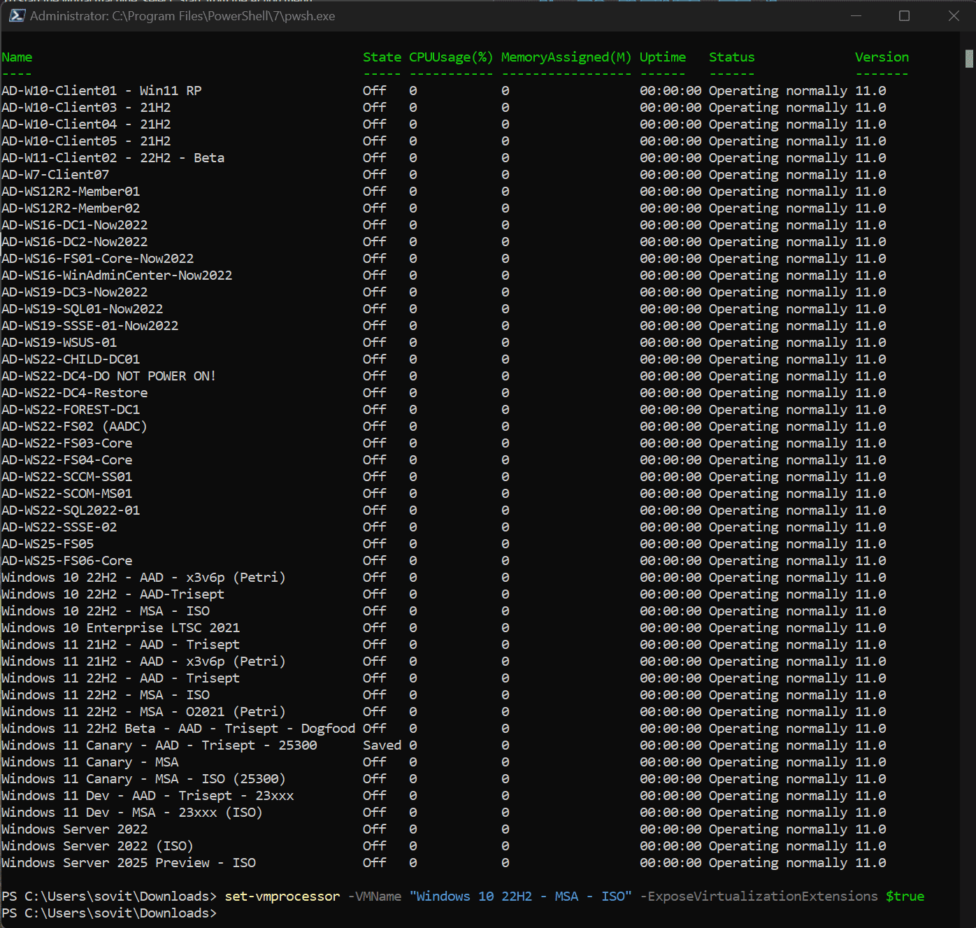The image size is (976, 928).
Task: Click the Saved state in Canary Trisept row
Action: 382,745
